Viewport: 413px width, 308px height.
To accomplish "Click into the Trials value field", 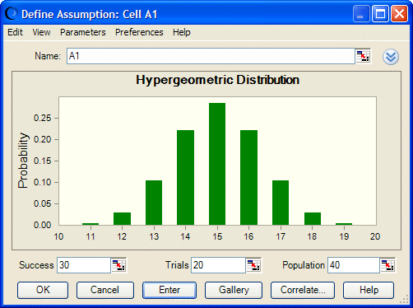I will tap(218, 265).
